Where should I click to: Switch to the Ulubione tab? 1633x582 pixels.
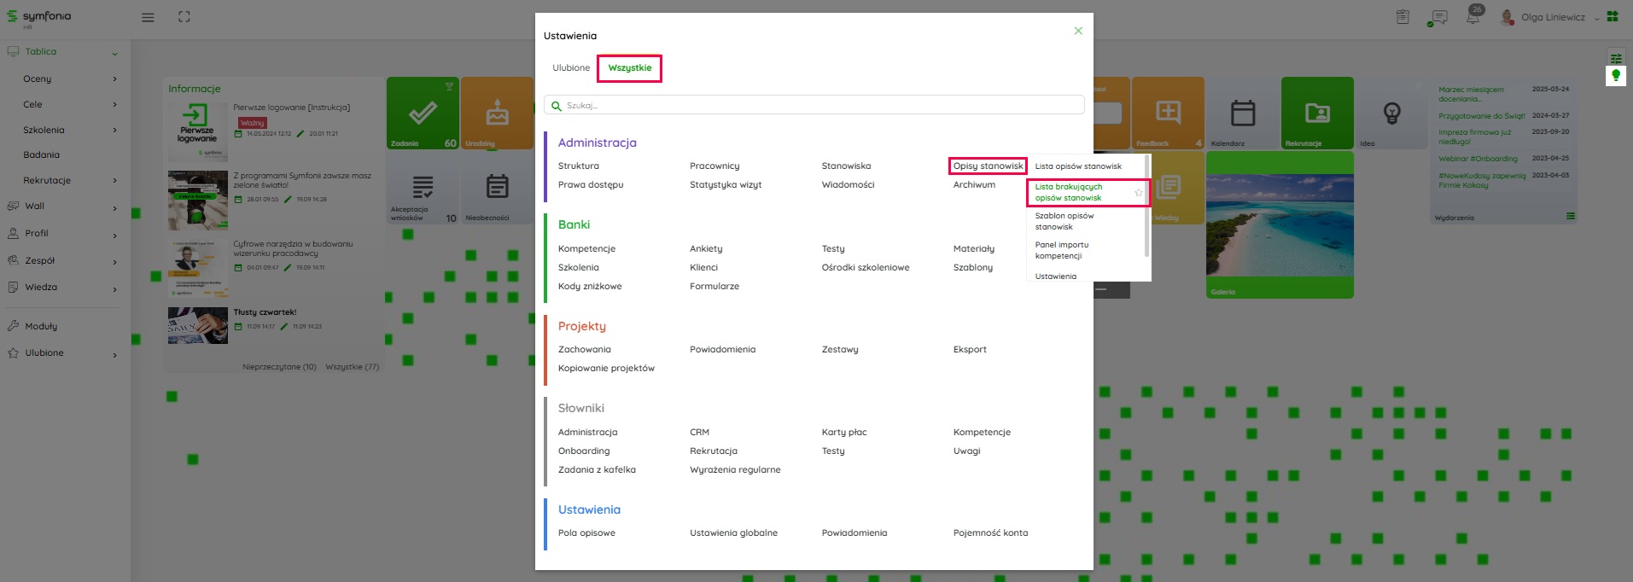(x=571, y=68)
